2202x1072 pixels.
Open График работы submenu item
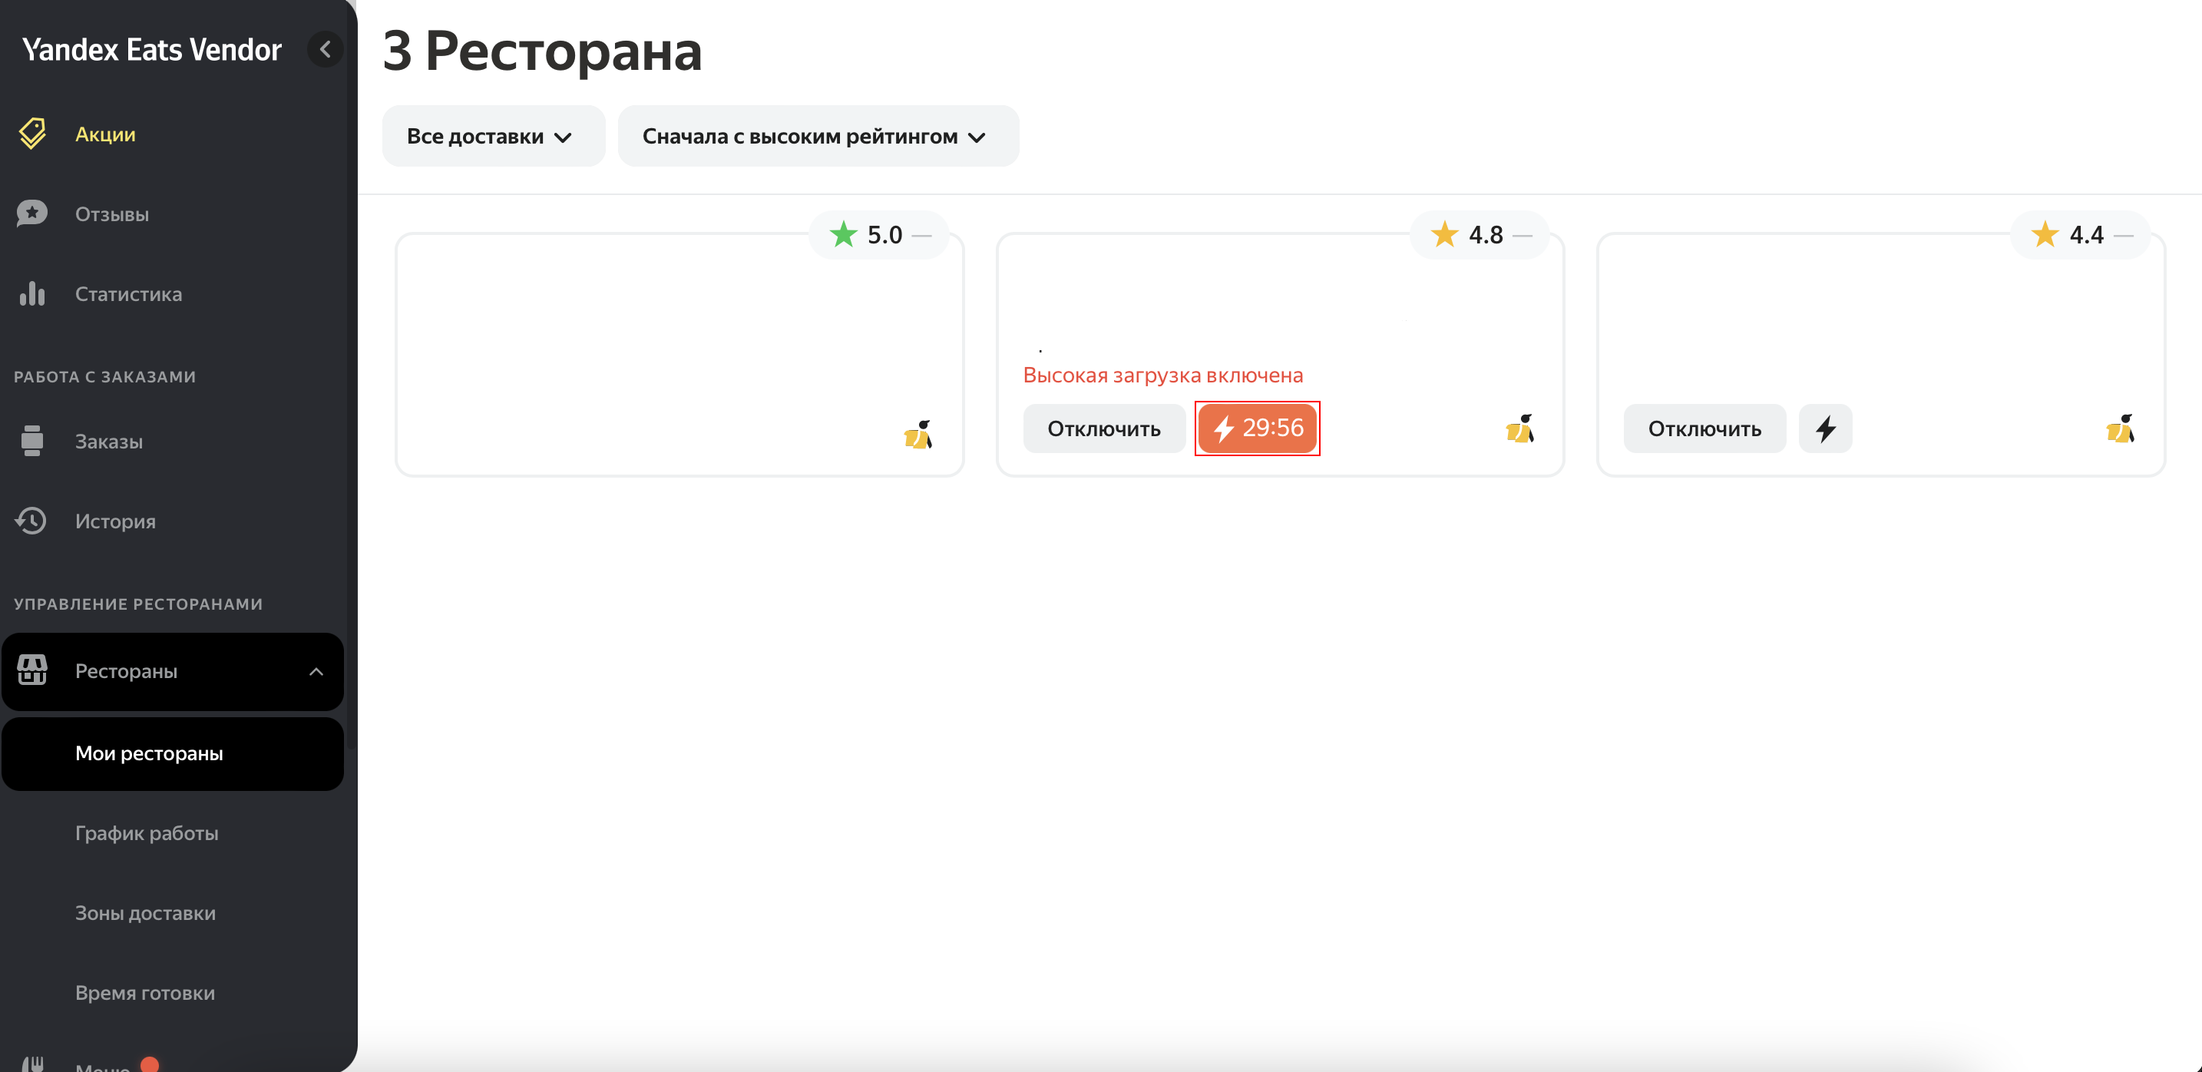[146, 832]
